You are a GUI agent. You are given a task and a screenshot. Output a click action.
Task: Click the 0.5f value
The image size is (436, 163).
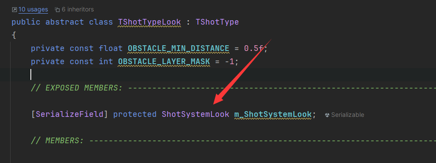(x=253, y=48)
